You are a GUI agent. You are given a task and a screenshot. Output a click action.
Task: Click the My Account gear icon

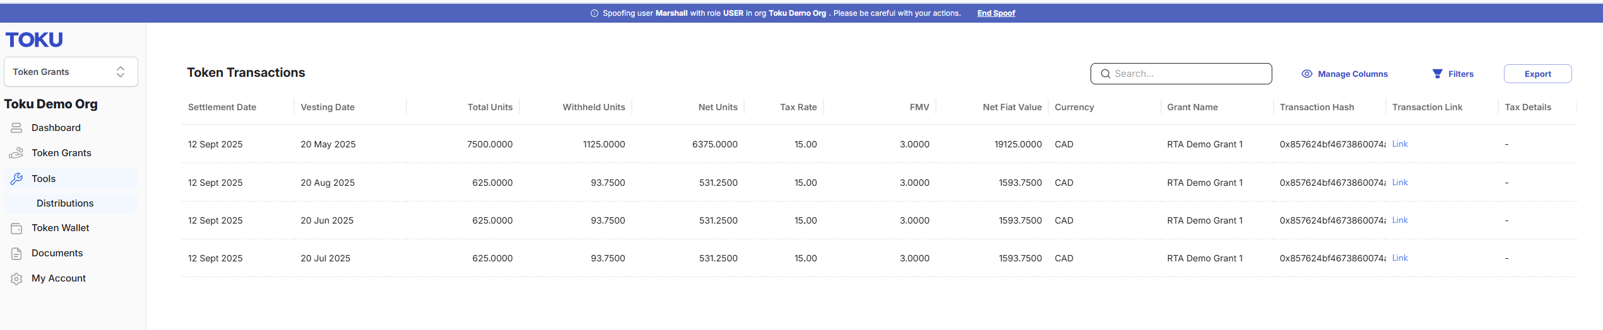16,278
